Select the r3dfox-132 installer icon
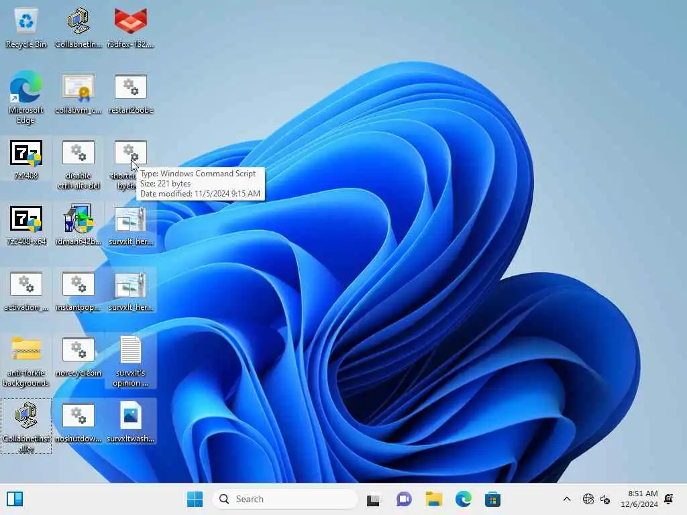The image size is (687, 515). point(131,28)
